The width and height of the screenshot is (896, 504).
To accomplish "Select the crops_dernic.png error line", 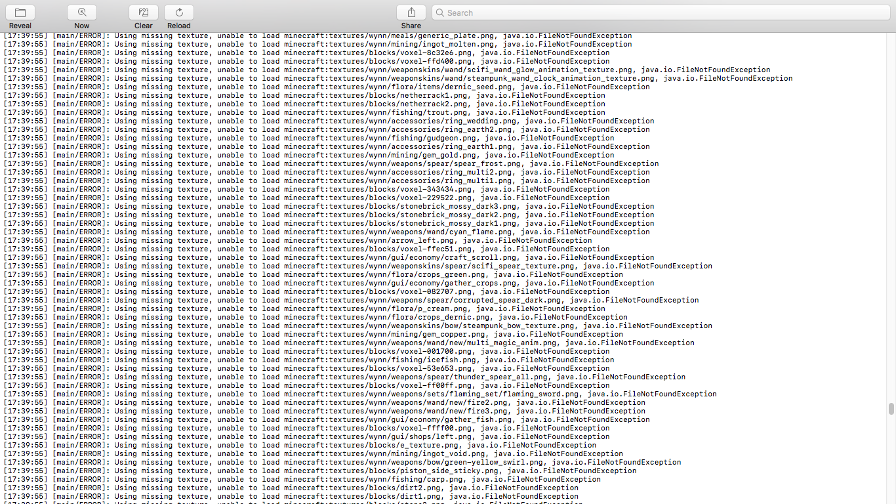I will (316, 318).
